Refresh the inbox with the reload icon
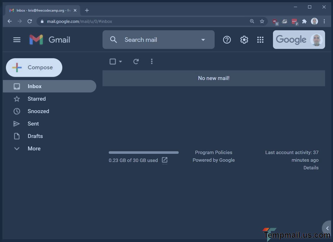This screenshot has height=242, width=333. point(136,61)
